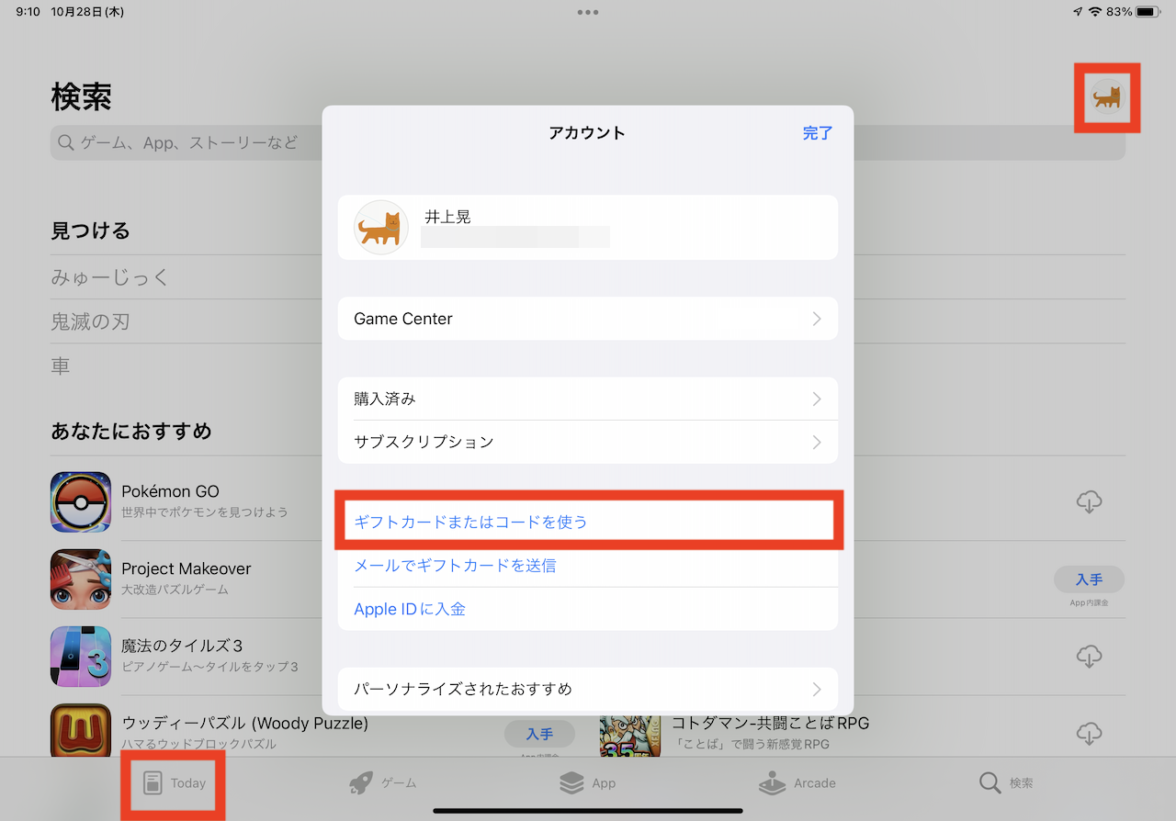Click the Wi-Fi status icon
The image size is (1176, 821).
pyautogui.click(x=1095, y=12)
